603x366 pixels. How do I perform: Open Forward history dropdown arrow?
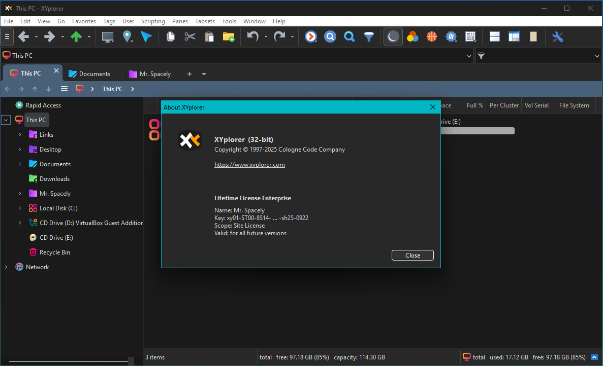tap(62, 37)
